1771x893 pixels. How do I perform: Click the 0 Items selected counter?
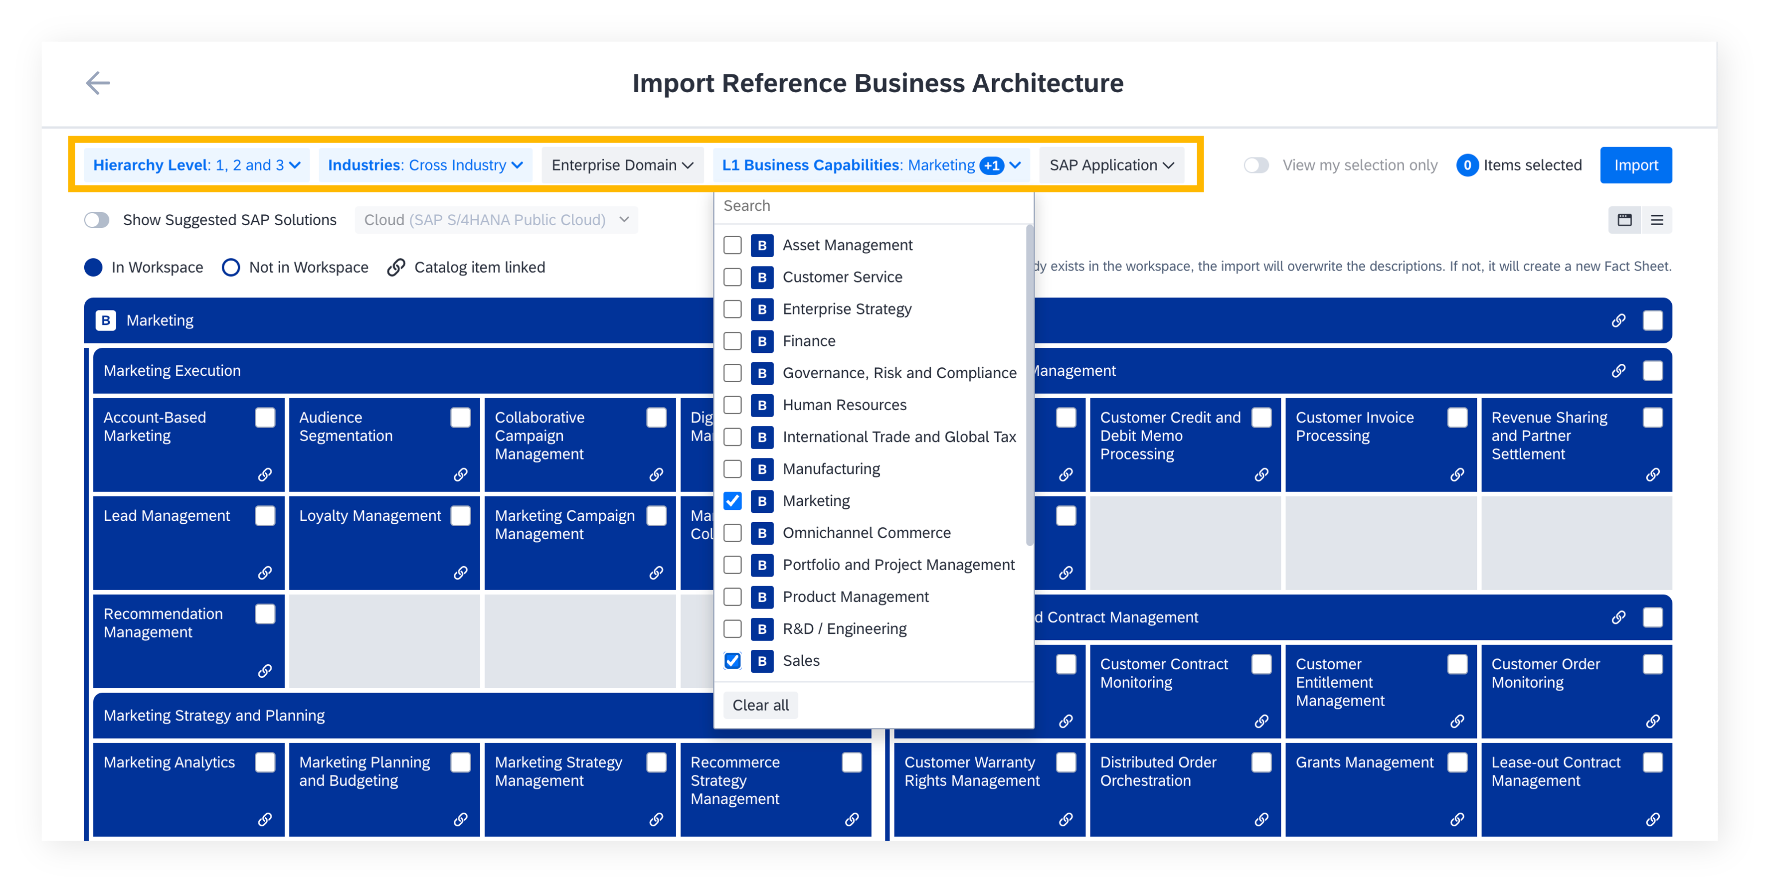(x=1519, y=165)
